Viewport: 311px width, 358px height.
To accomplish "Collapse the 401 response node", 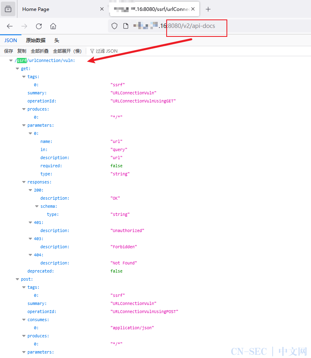I will tap(30, 222).
